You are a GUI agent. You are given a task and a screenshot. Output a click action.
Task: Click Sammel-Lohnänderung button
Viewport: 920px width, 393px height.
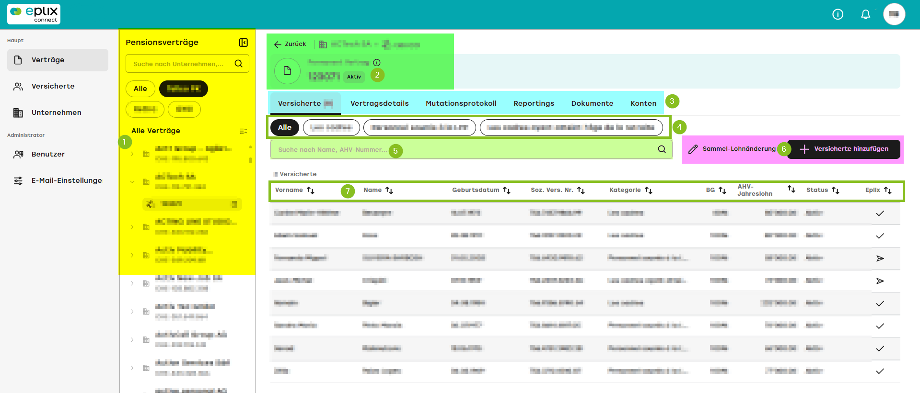[732, 149]
